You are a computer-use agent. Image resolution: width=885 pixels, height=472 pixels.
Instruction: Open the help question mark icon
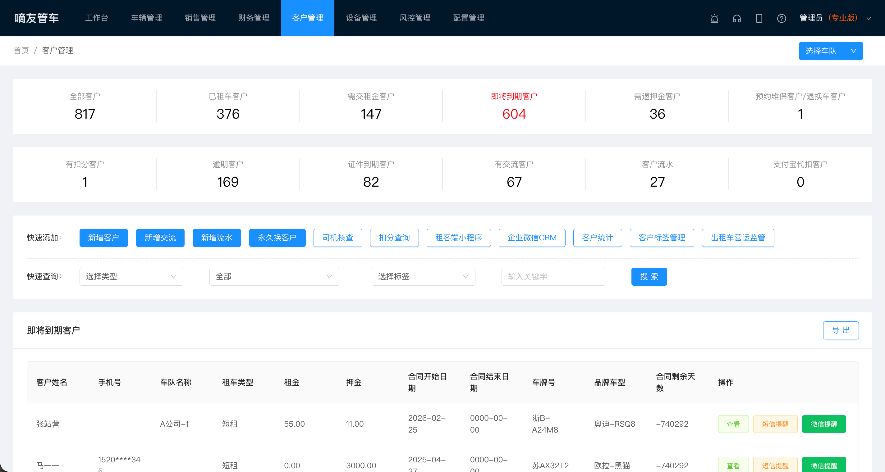781,18
